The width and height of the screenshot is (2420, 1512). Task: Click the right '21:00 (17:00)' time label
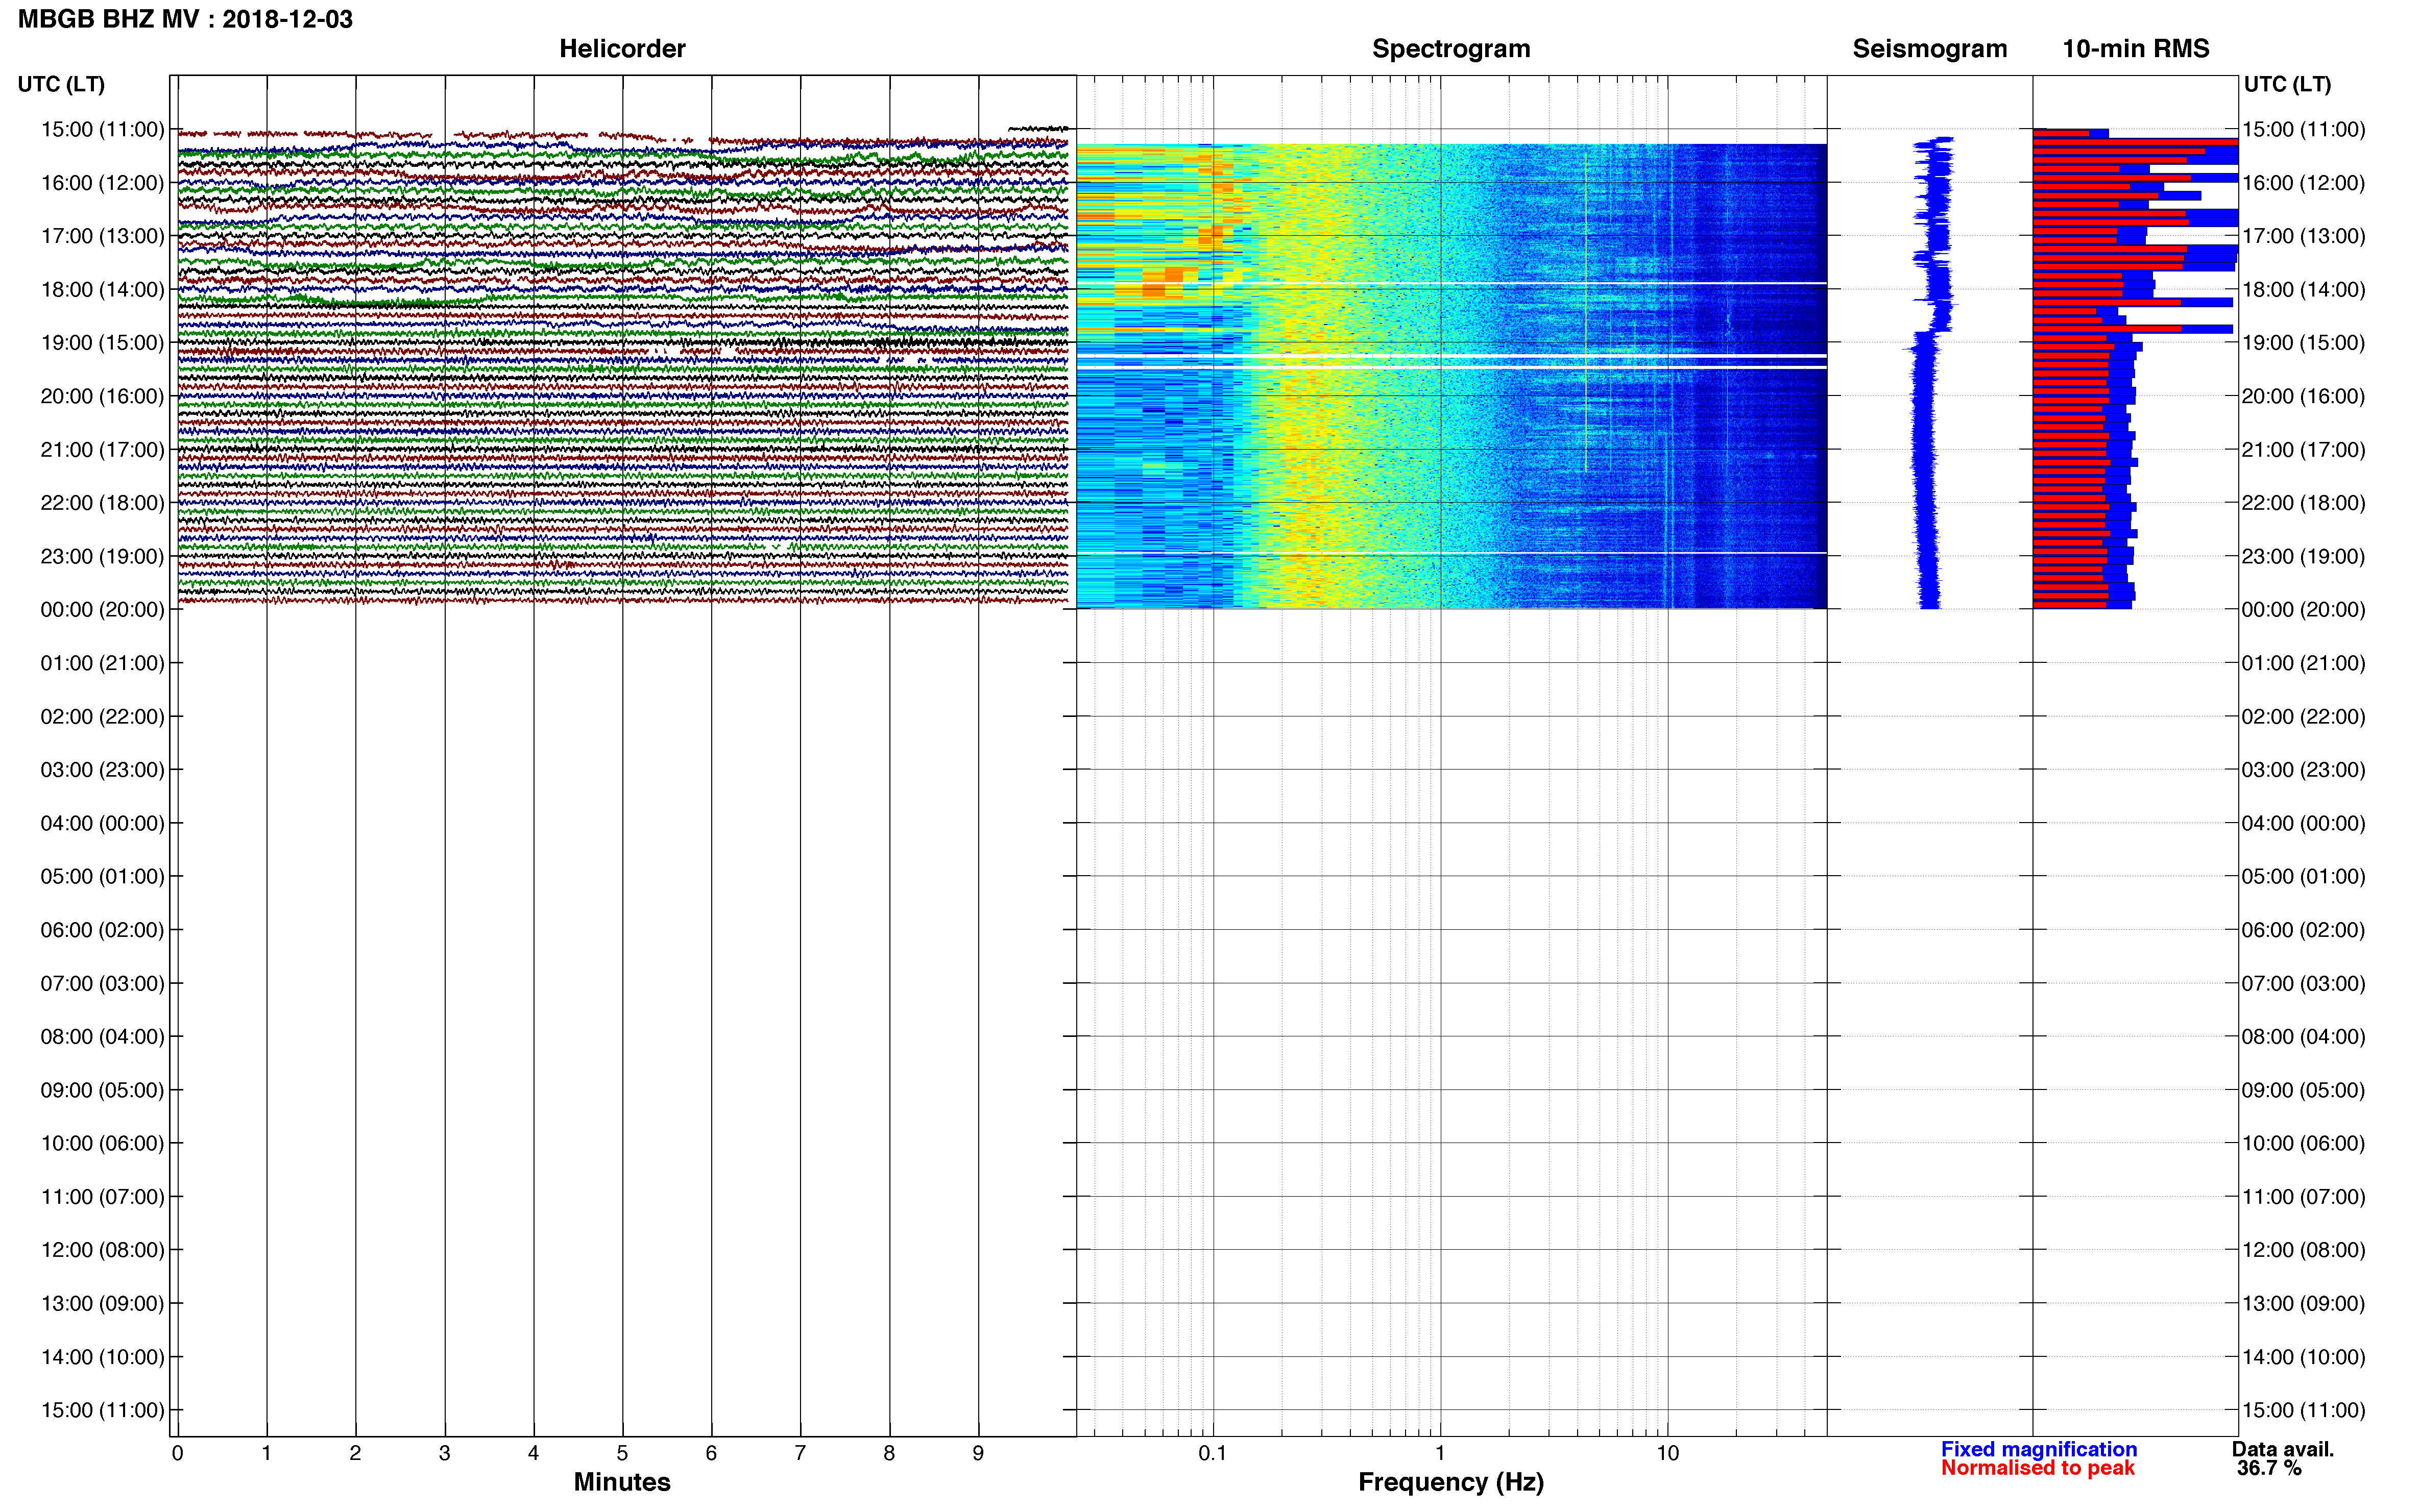[x=2303, y=449]
